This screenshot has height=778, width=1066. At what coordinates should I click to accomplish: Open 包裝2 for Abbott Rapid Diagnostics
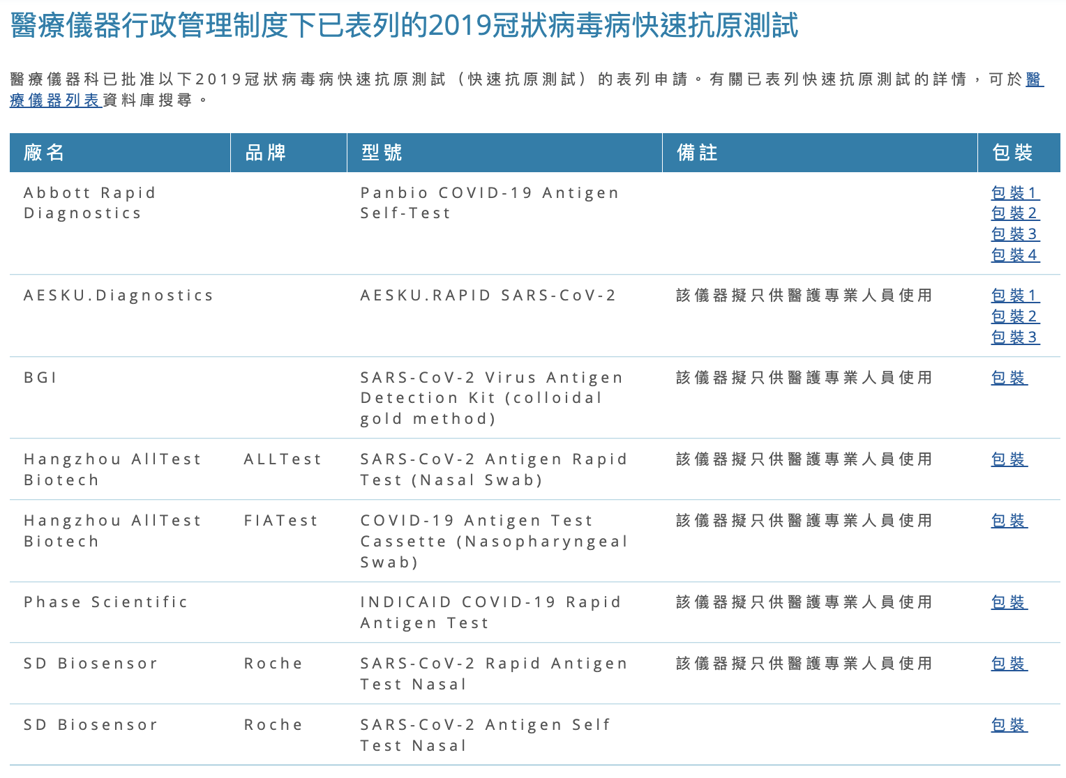(1014, 214)
